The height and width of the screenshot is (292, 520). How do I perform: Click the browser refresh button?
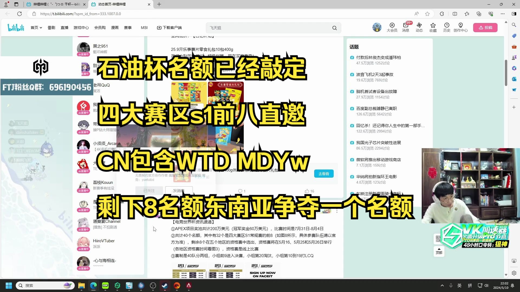pos(19,14)
